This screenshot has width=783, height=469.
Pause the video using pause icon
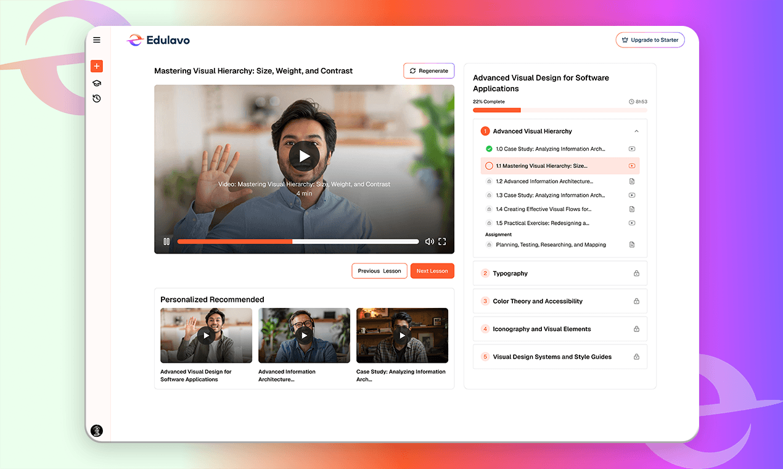(x=166, y=242)
